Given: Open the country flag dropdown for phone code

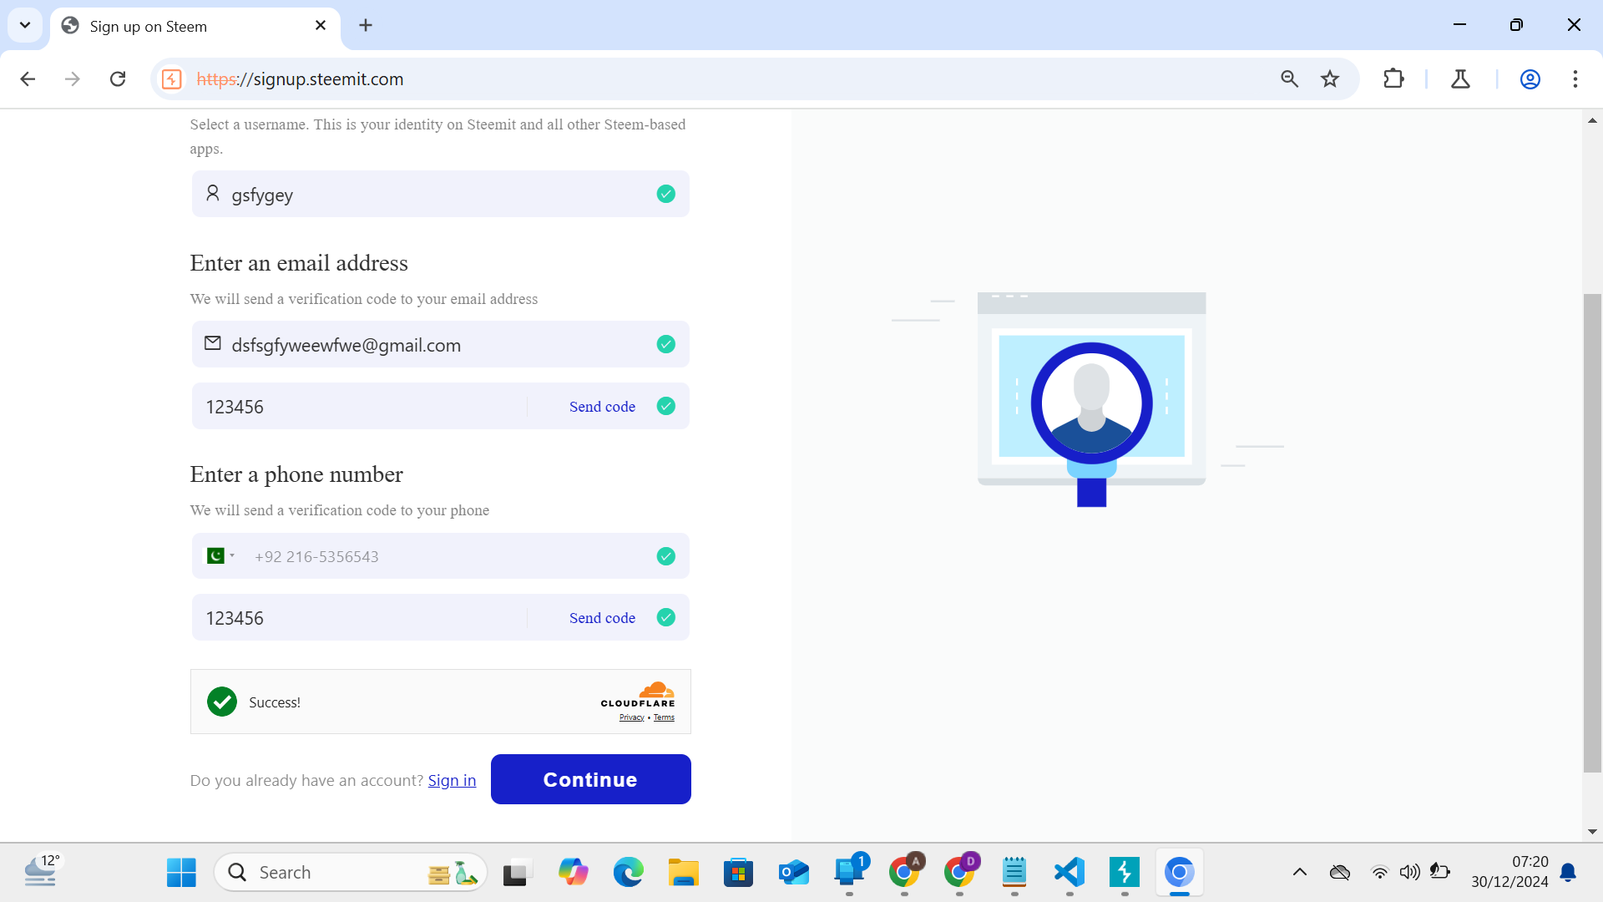Looking at the screenshot, I should (220, 555).
